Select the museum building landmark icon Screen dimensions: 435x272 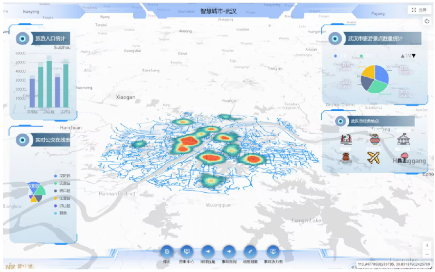[x=403, y=139]
